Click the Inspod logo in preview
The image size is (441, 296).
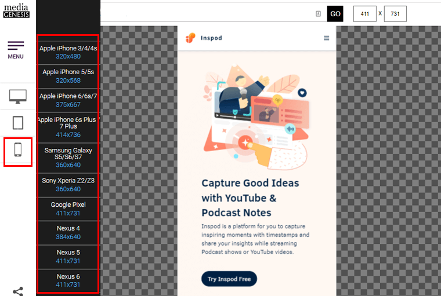pos(203,38)
